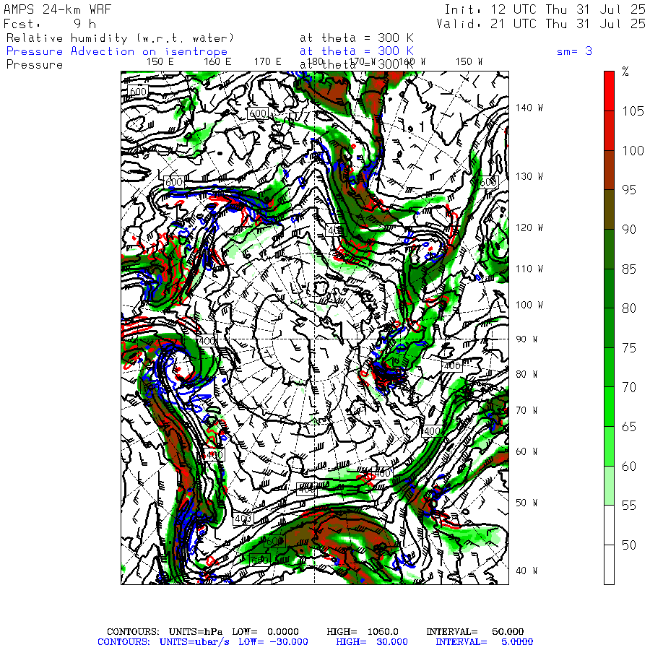This screenshot has width=650, height=650.
Task: Click the "100 W" longitude label
Action: click(x=529, y=305)
